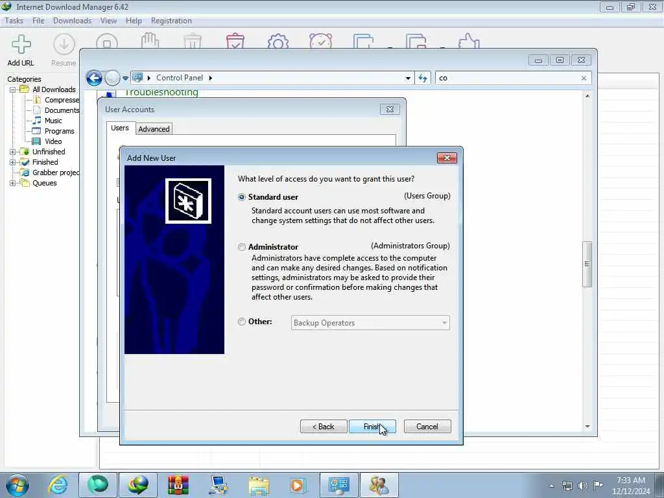The width and height of the screenshot is (664, 498).
Task: Open the file explorer folder taskbar icon
Action: click(x=259, y=485)
